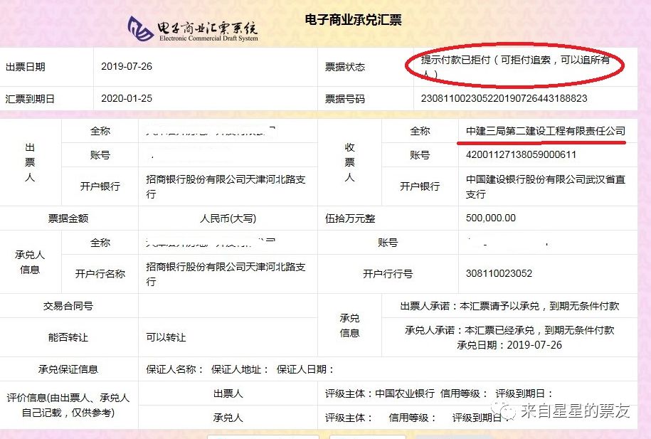Select the numeric amount 500,000.00
651x439 pixels.
pyautogui.click(x=491, y=218)
